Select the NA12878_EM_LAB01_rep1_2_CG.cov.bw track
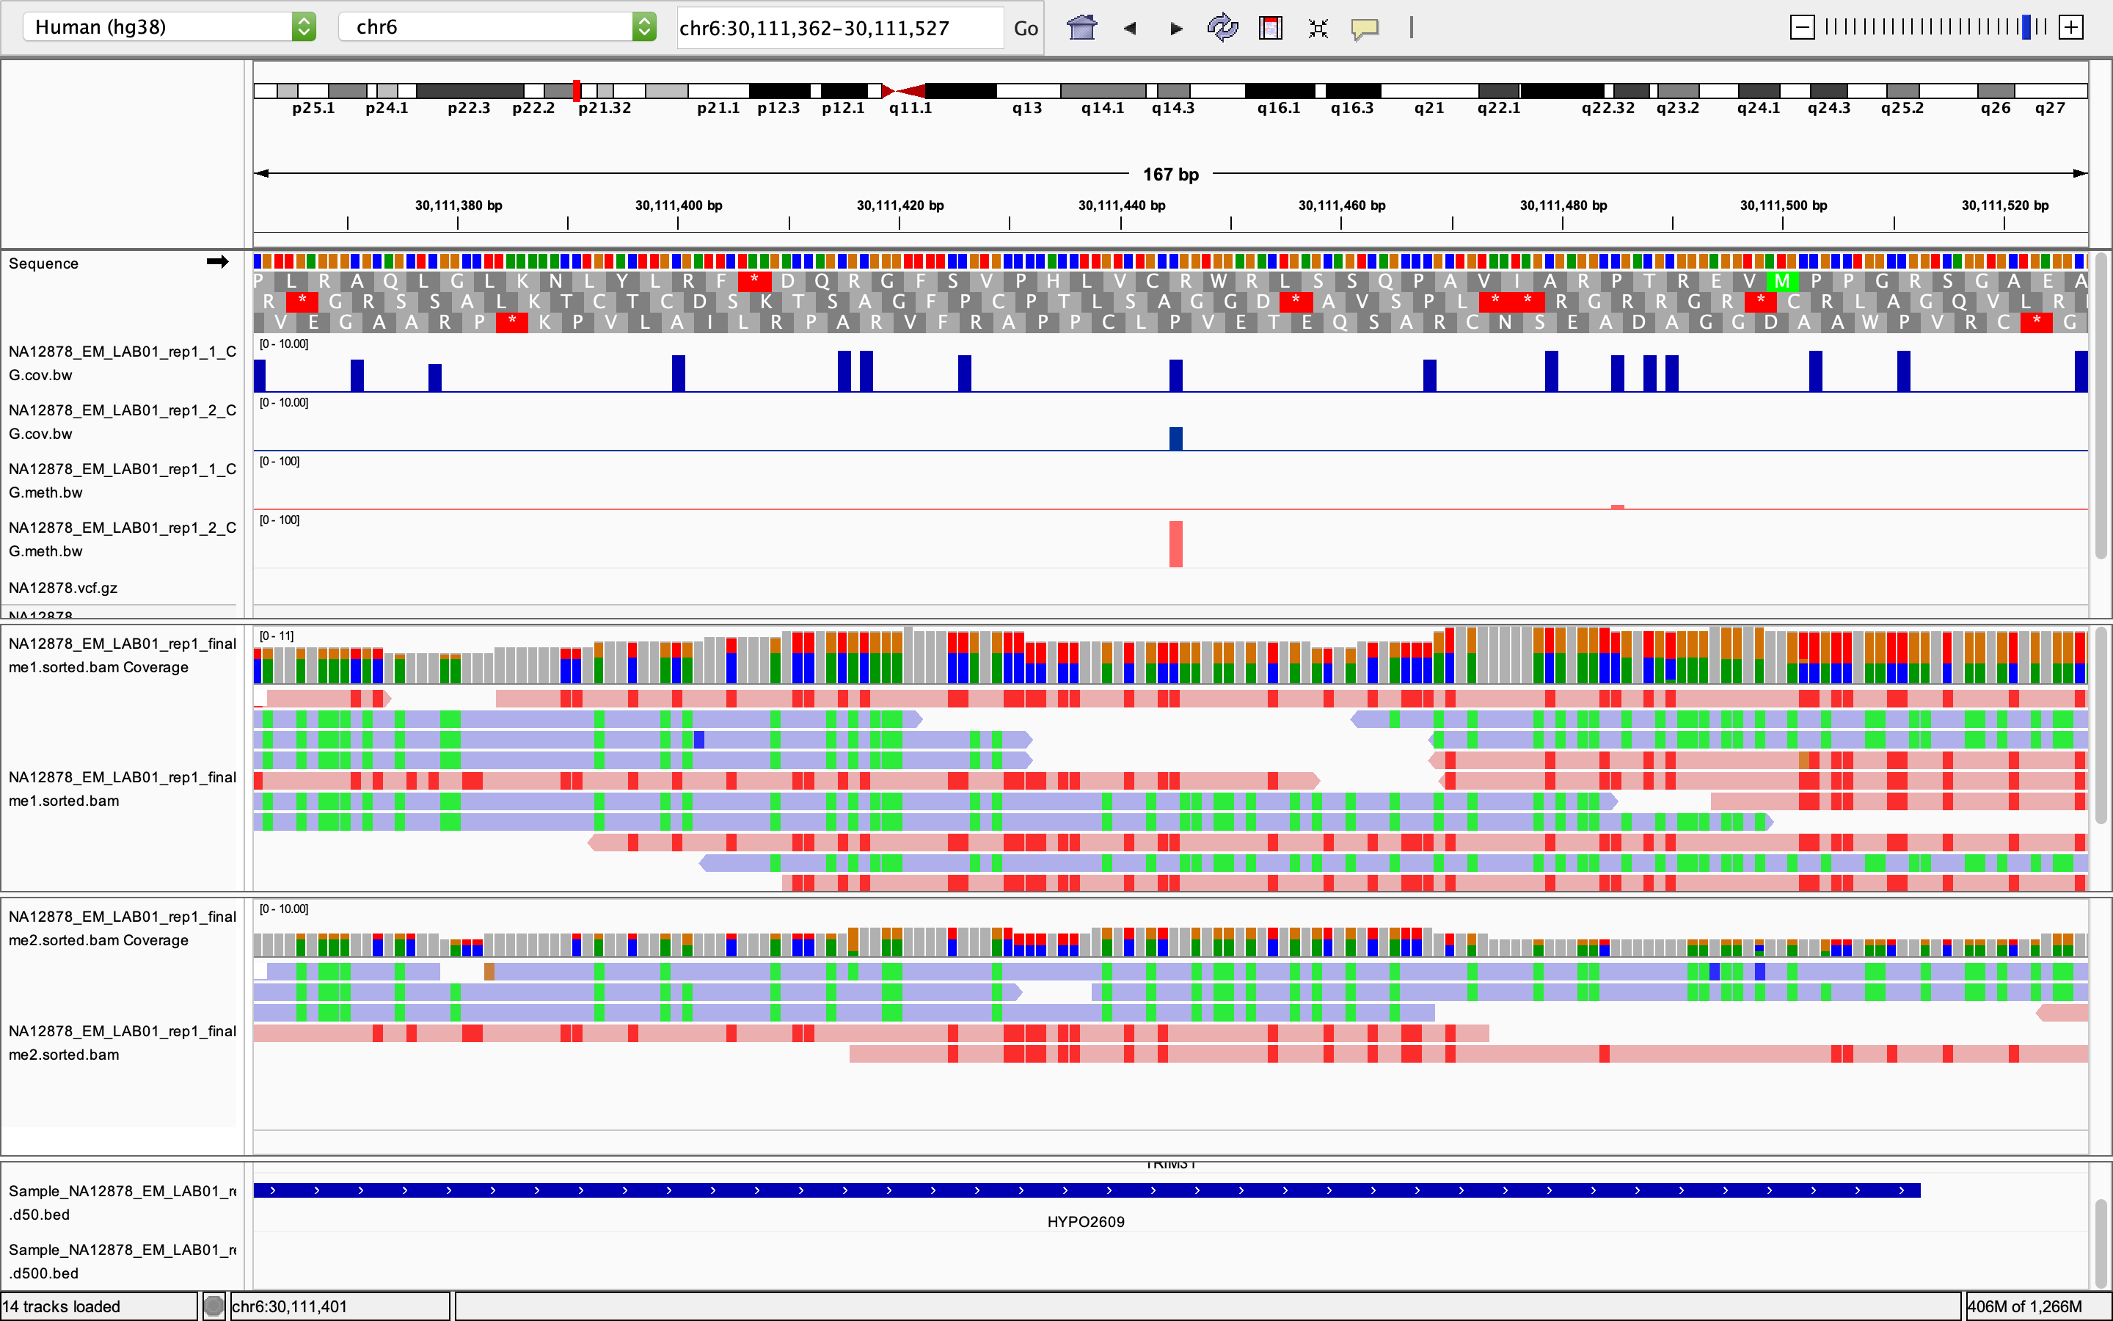Viewport: 2113px width, 1321px height. (123, 422)
